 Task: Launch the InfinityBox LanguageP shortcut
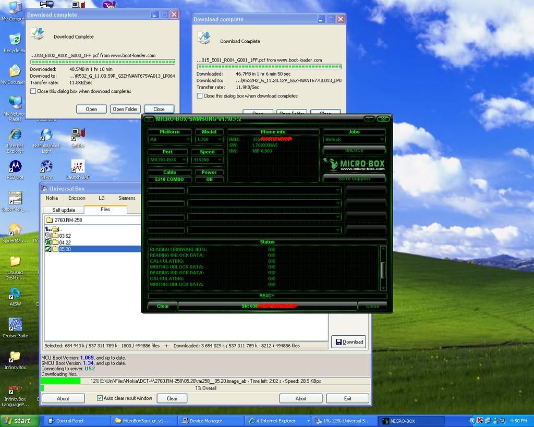click(x=15, y=395)
